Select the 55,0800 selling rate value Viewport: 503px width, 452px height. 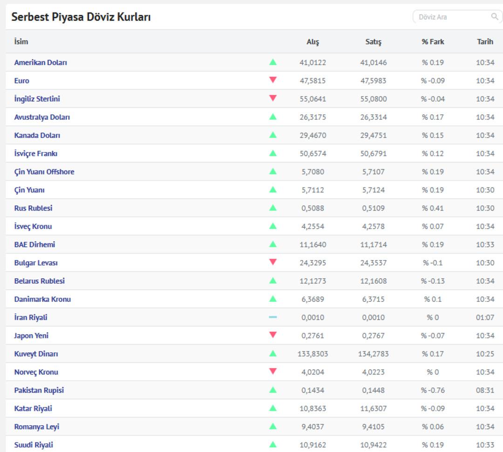[374, 99]
